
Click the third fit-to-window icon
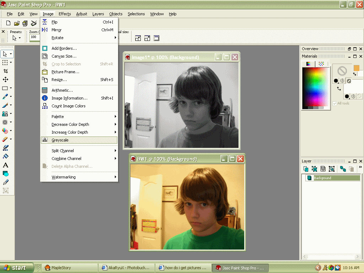pyautogui.click(x=156, y=38)
